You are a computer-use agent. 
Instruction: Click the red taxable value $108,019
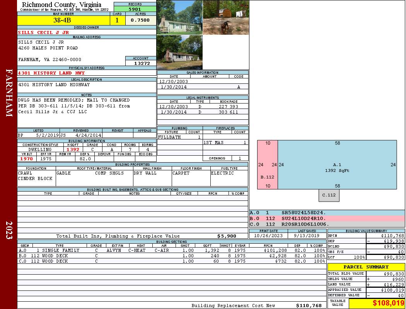click(x=388, y=303)
